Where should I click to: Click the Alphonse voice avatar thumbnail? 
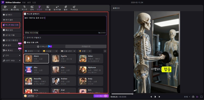pyautogui.click(x=83, y=70)
